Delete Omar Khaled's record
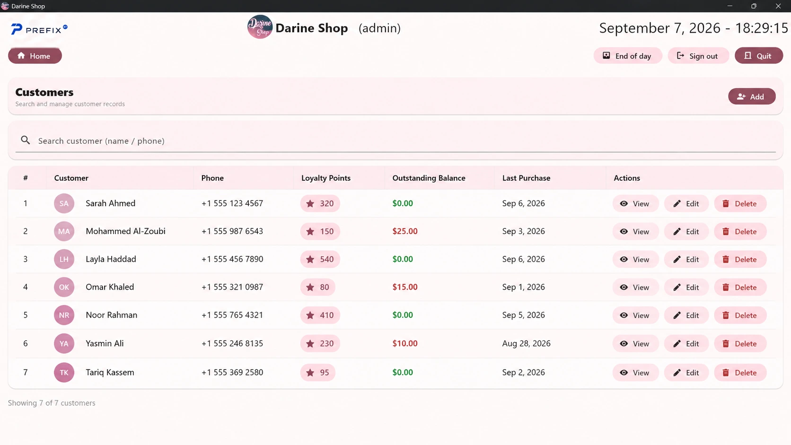Image resolution: width=791 pixels, height=445 pixels. click(740, 288)
